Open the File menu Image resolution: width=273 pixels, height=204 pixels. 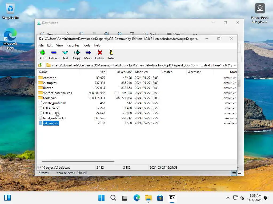(x=41, y=45)
